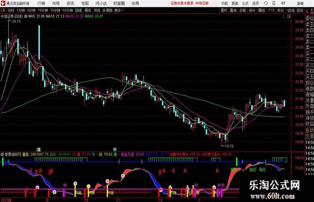Select the 月线 monthly chart tab
Image resolution: width=314 pixels, height=202 pixels.
(x=97, y=10)
